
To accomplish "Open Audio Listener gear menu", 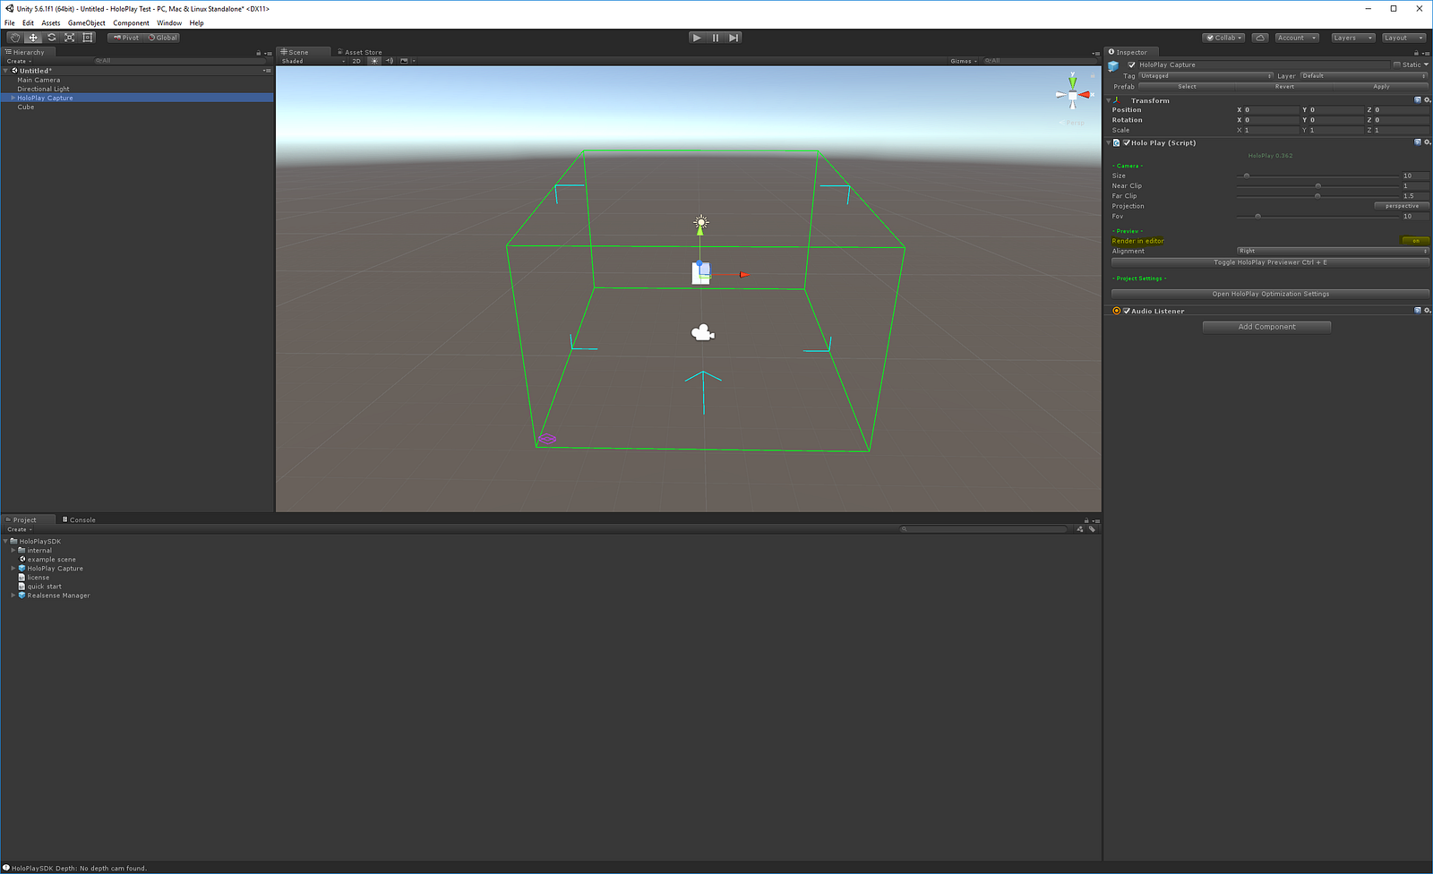I will click(x=1427, y=311).
